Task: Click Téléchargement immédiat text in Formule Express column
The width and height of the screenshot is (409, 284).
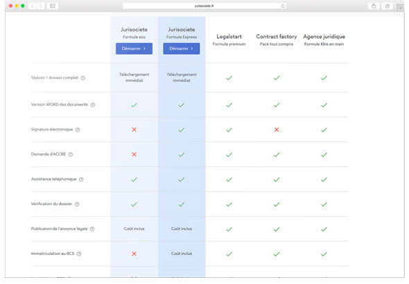Action: (182, 78)
